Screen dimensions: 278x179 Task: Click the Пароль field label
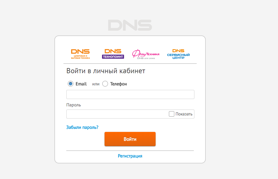74,105
